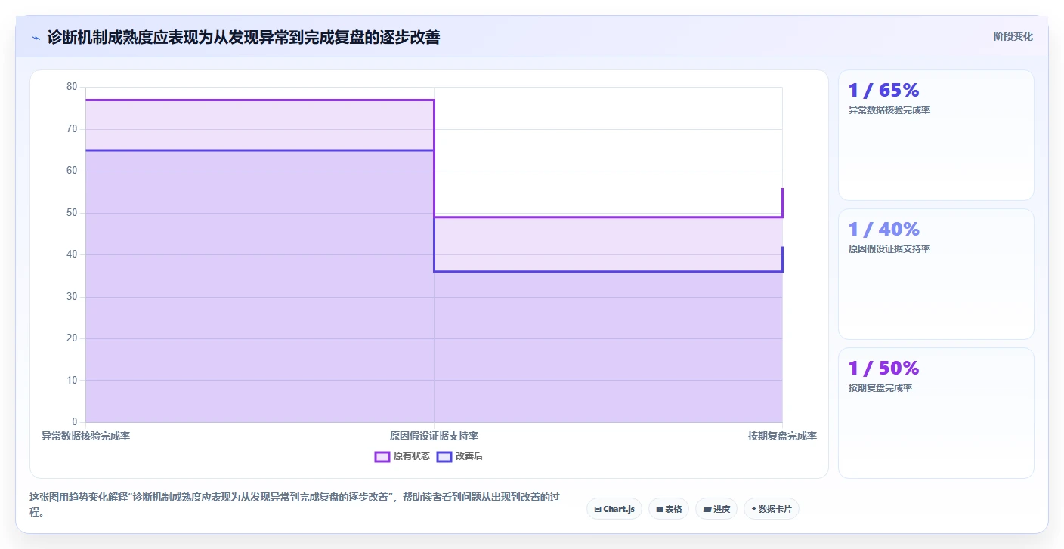The height and width of the screenshot is (549, 1064).
Task: Click the purple 原有状态 legend swatch
Action: 382,456
